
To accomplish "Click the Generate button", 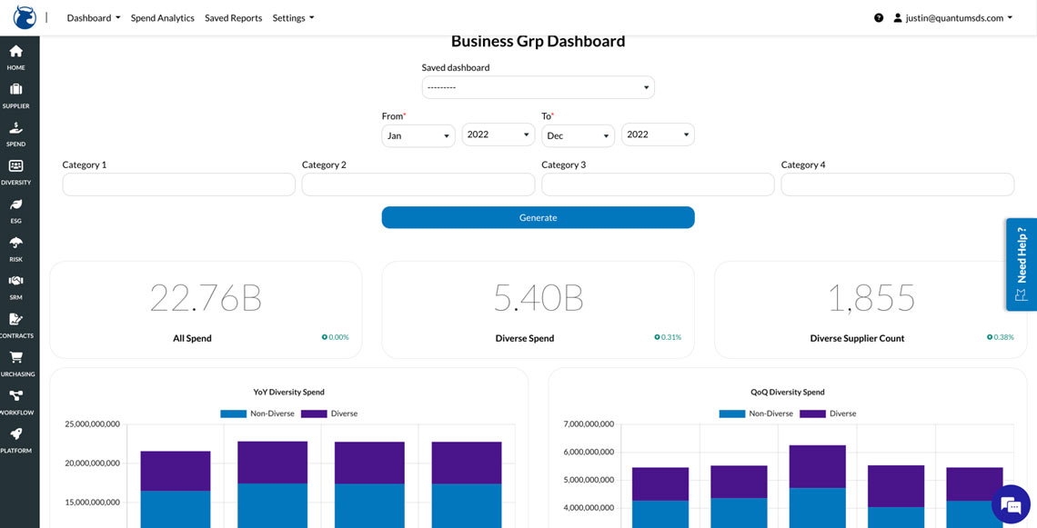I will pos(538,218).
